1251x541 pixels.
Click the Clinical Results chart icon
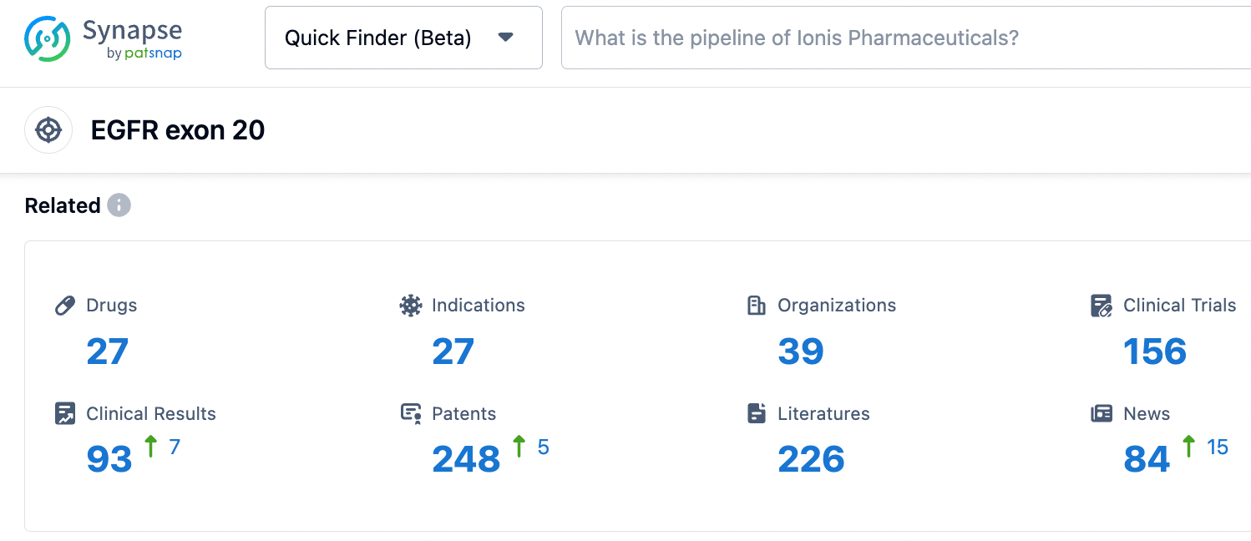tap(65, 414)
